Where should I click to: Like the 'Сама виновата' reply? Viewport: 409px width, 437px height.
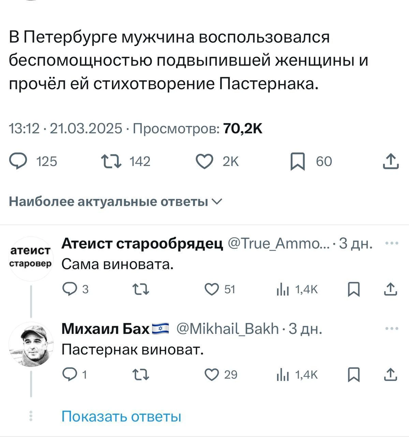[211, 290]
